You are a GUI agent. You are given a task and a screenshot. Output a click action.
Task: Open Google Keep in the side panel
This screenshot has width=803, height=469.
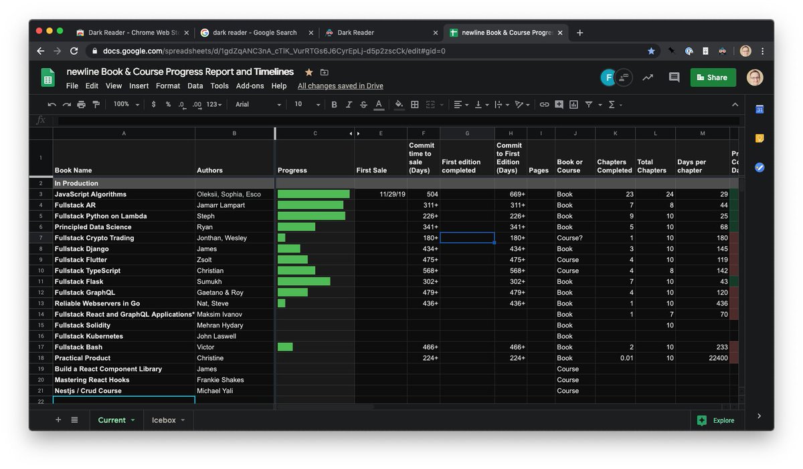(760, 138)
